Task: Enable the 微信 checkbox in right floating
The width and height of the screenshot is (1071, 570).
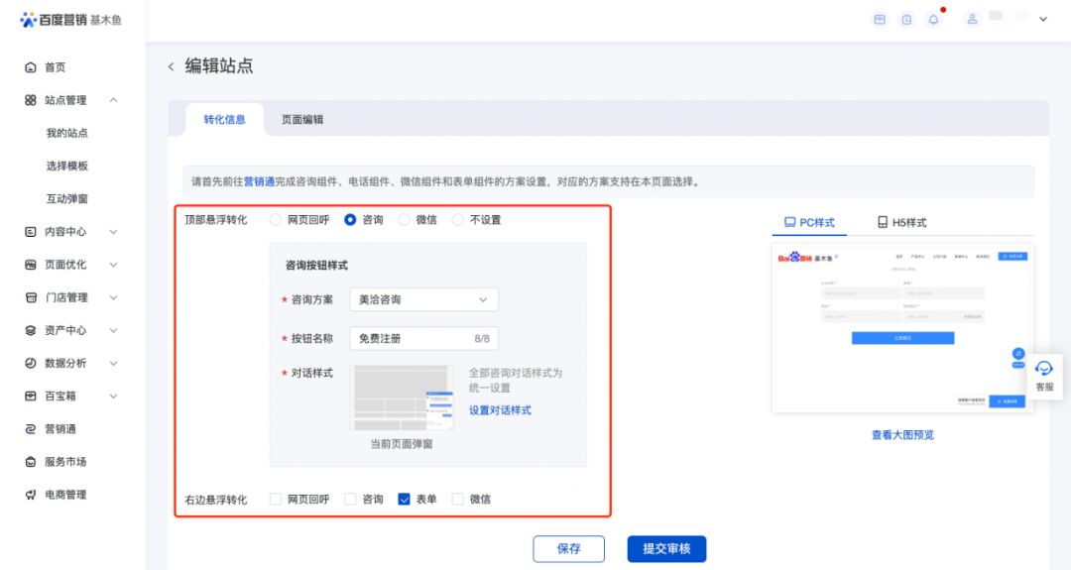Action: click(x=457, y=500)
